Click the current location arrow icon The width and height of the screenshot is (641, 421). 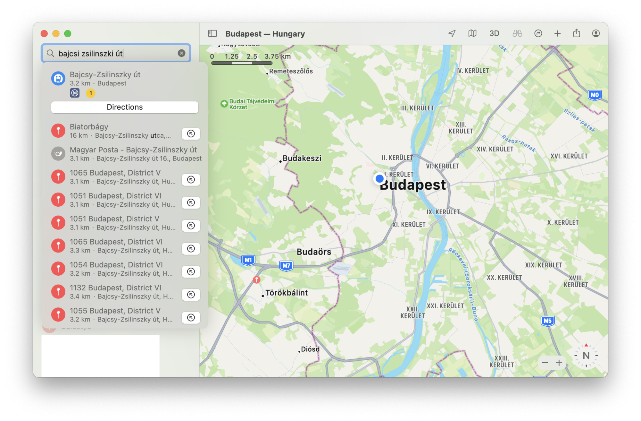pos(452,33)
